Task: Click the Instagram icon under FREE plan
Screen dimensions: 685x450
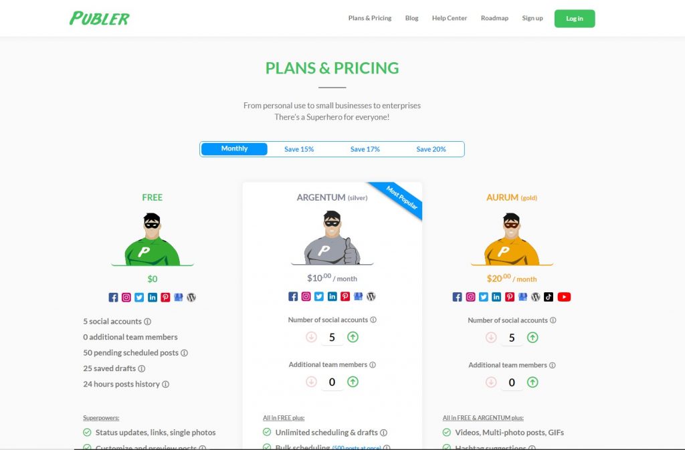Action: pyautogui.click(x=126, y=298)
